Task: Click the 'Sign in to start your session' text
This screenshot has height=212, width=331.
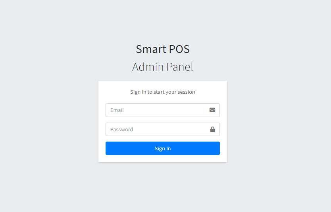Action: [x=163, y=92]
